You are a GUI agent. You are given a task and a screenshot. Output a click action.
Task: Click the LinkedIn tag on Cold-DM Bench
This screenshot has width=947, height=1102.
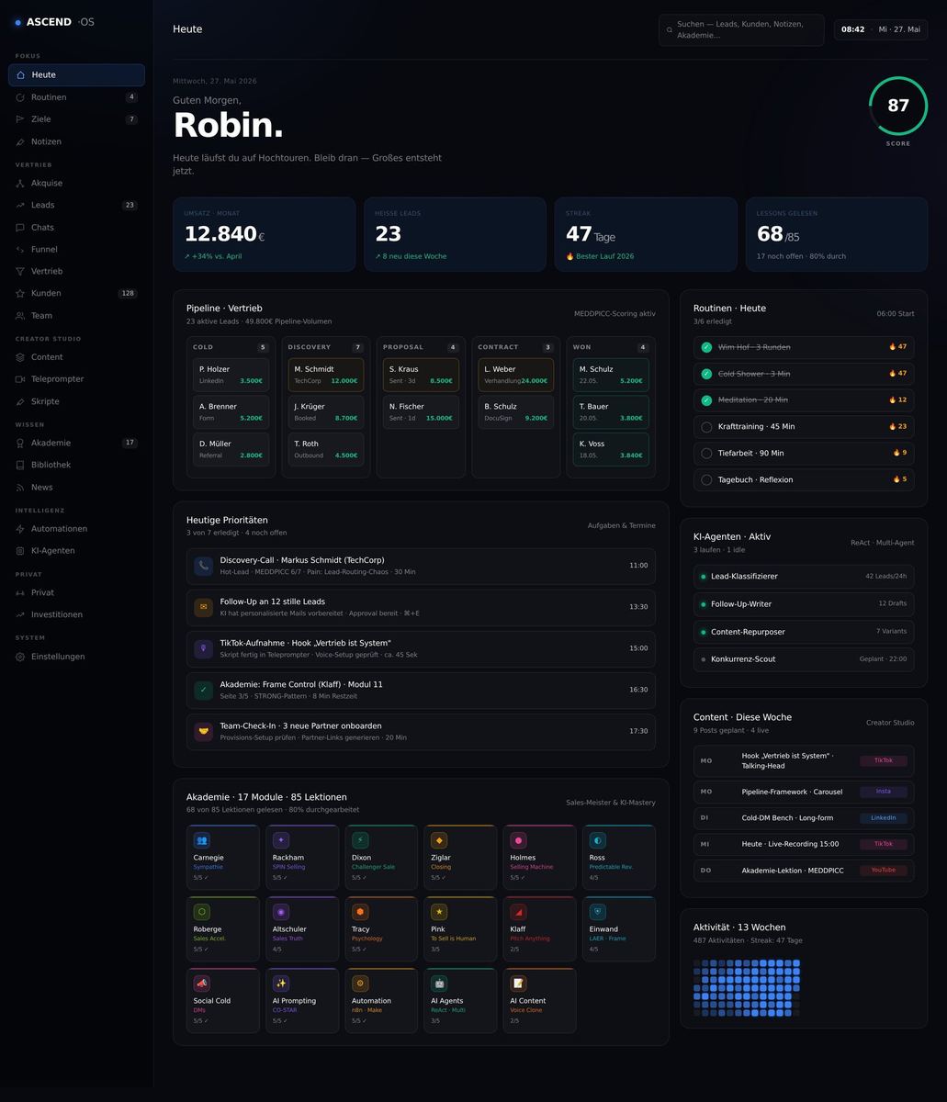(x=883, y=818)
